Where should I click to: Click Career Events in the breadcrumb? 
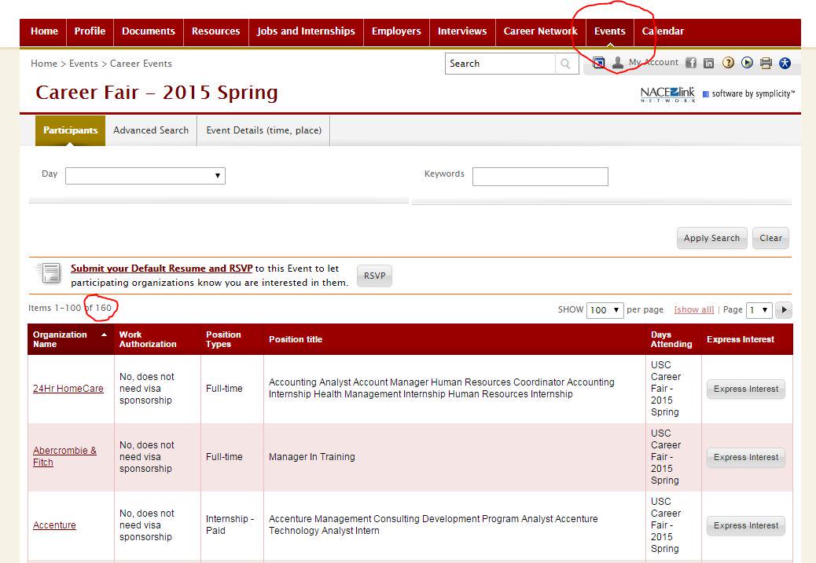click(141, 64)
